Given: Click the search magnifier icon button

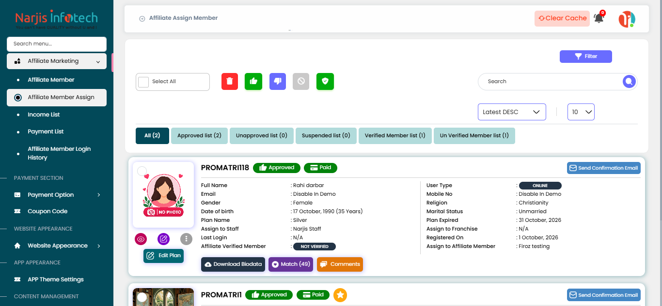Looking at the screenshot, I should [x=629, y=82].
